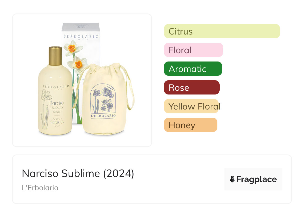The width and height of the screenshot is (304, 216).
Task: Click the Fragplace bee logo icon
Action: click(232, 179)
